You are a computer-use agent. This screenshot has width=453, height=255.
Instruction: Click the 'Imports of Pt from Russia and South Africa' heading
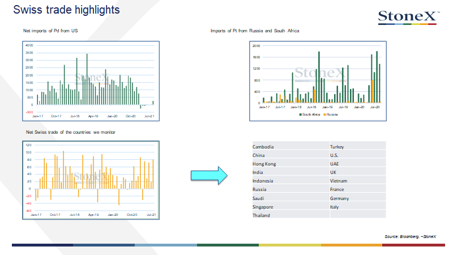click(255, 31)
